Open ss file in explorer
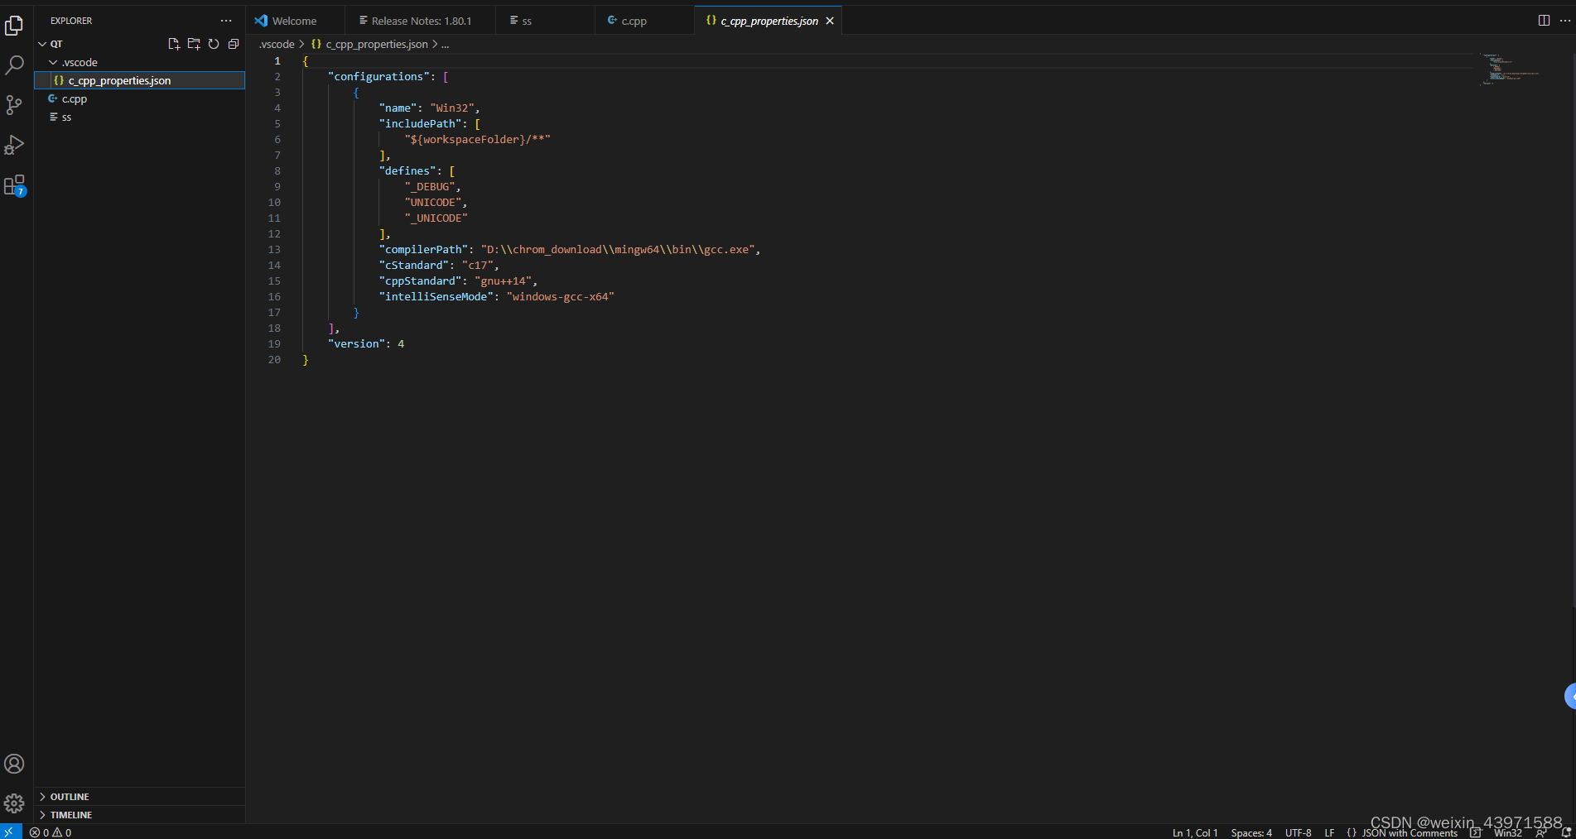The height and width of the screenshot is (839, 1576). pos(139,117)
